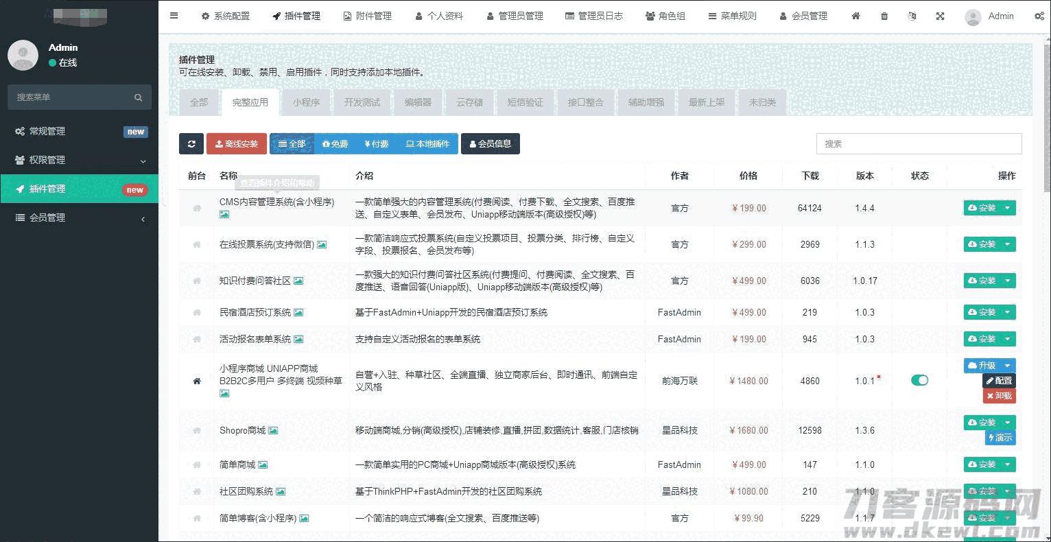Toggle status switch for 小程序商城 UNIAPP商城
1051x542 pixels.
click(919, 380)
